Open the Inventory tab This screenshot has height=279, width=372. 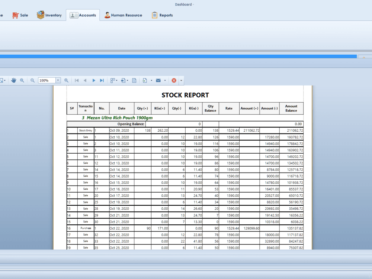click(49, 15)
